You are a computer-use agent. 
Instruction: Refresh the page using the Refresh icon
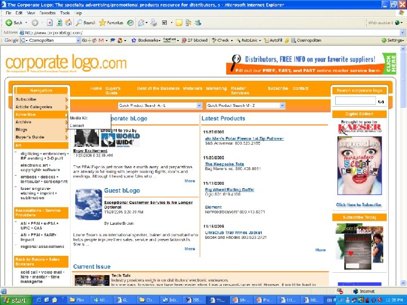tap(59, 23)
